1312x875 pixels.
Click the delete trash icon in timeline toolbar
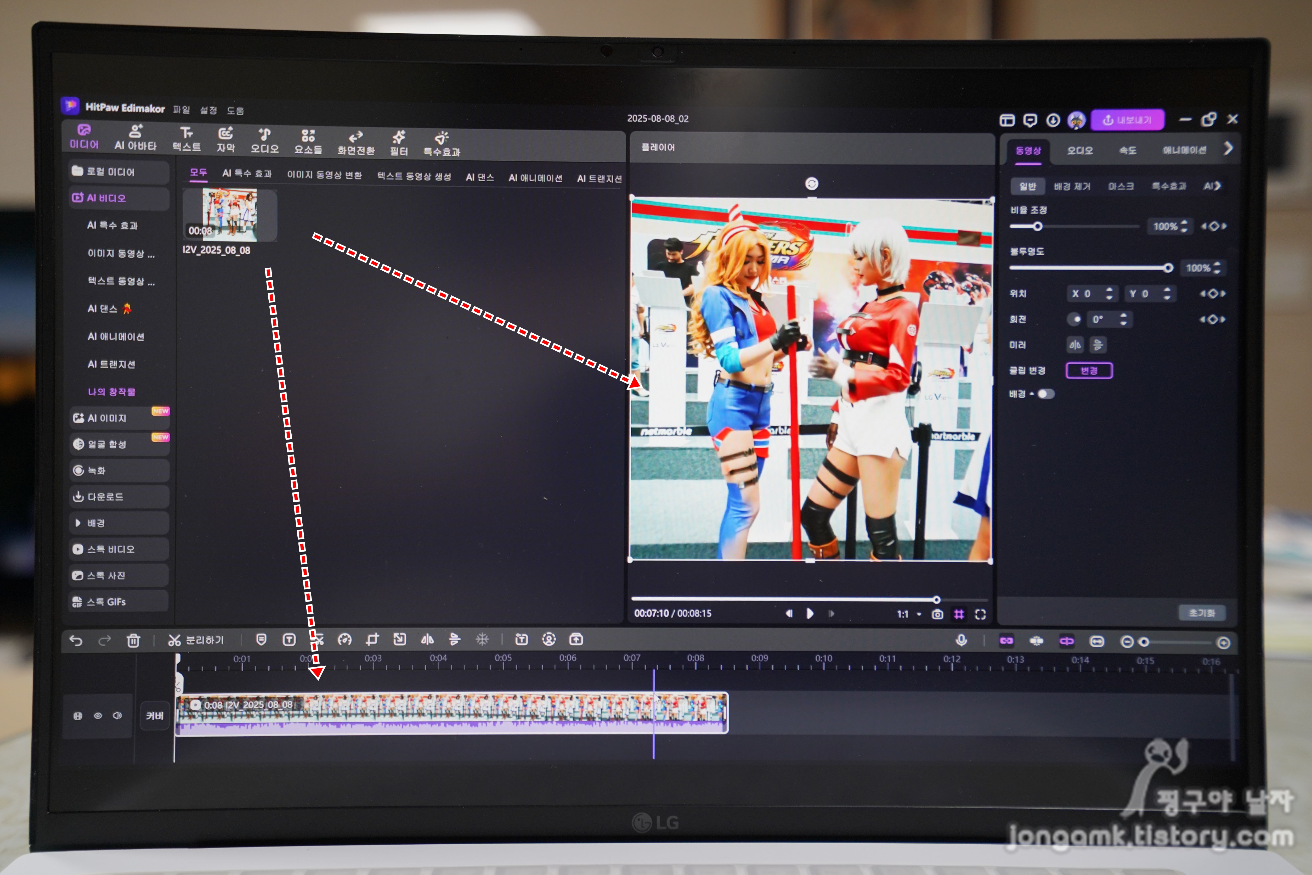[133, 641]
